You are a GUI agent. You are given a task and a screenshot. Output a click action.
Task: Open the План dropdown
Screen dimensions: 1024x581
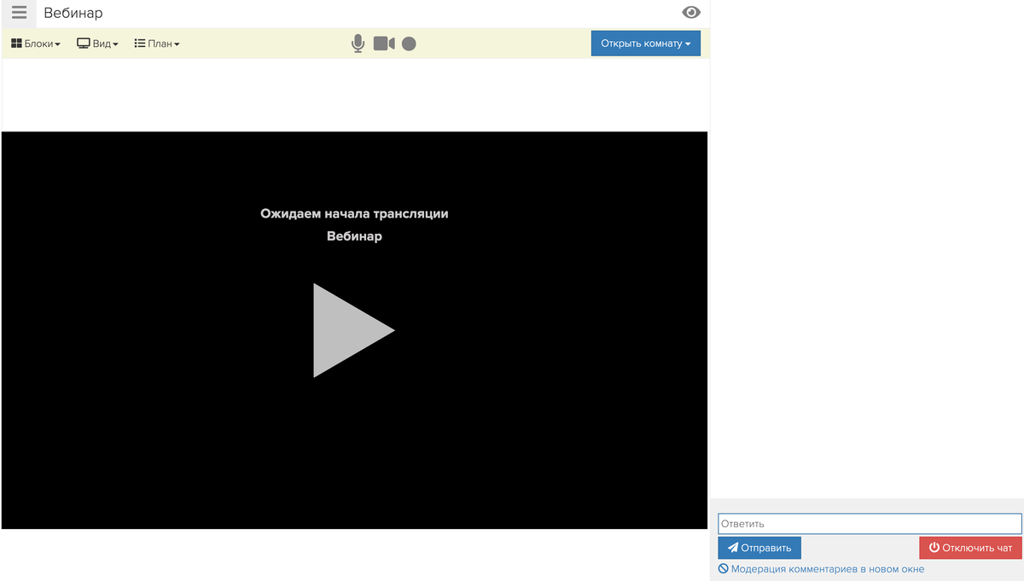pyautogui.click(x=157, y=44)
